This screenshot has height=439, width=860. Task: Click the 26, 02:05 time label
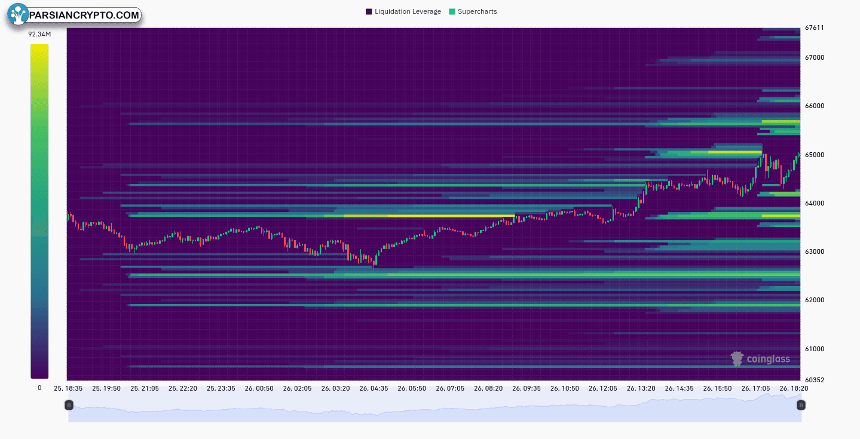[298, 388]
